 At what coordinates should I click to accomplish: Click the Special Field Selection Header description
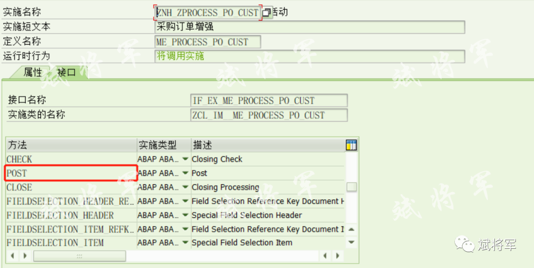(x=268, y=215)
